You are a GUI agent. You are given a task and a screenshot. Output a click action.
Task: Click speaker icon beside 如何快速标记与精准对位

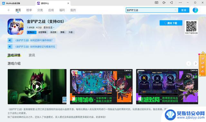pyautogui.click(x=10, y=46)
